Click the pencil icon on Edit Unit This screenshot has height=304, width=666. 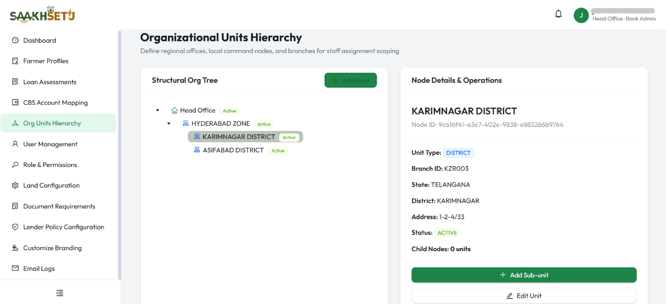[x=510, y=295]
